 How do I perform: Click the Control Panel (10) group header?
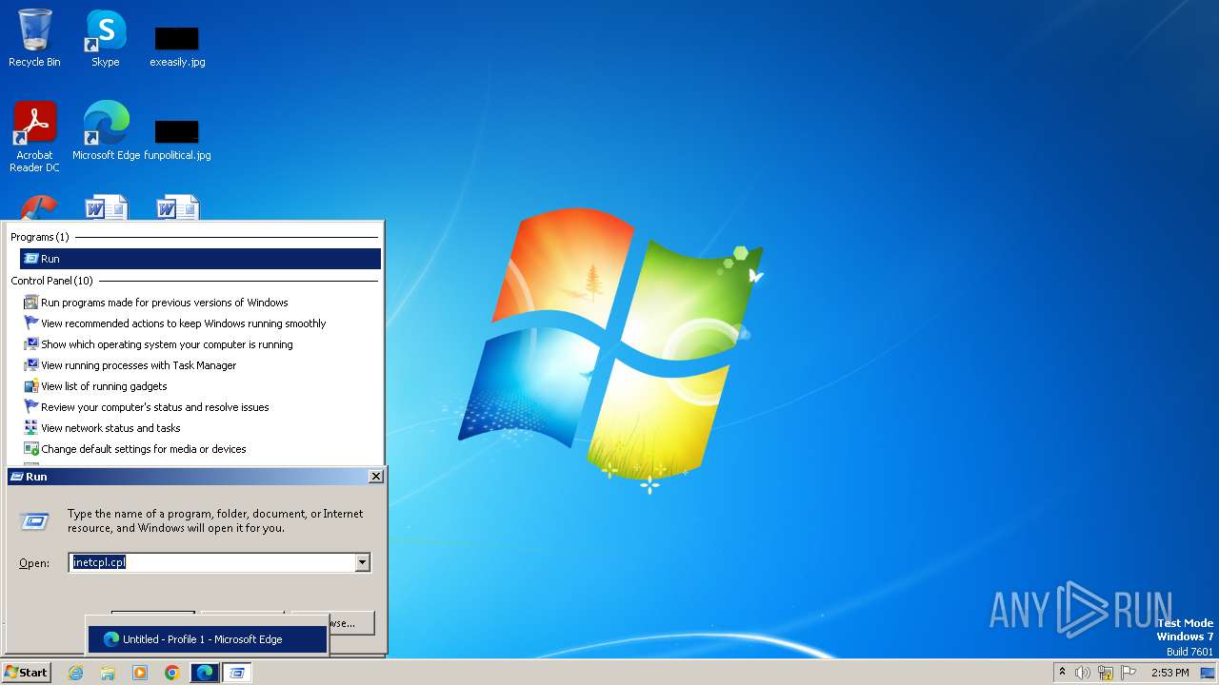point(52,281)
